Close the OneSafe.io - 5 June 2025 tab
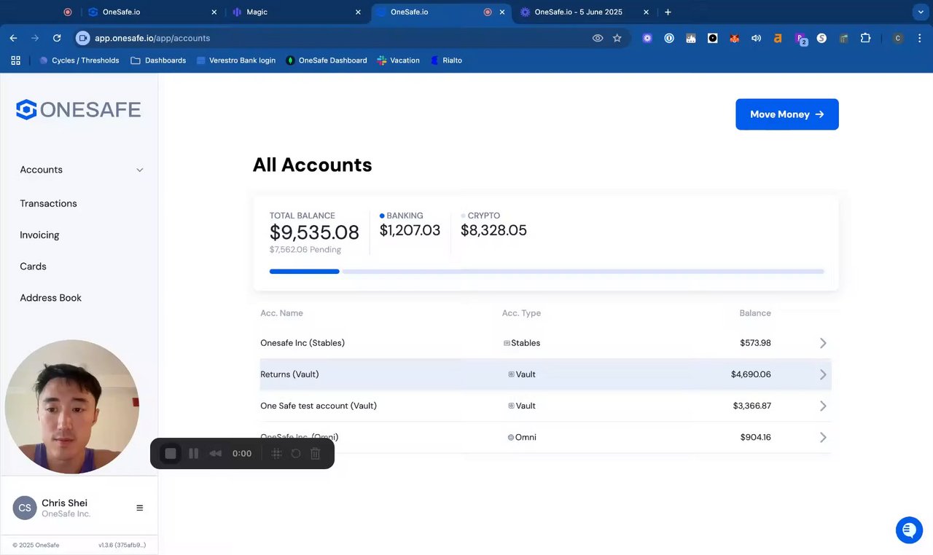Image resolution: width=933 pixels, height=555 pixels. pyautogui.click(x=646, y=12)
